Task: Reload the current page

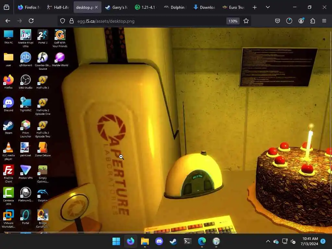Action: click(31, 21)
